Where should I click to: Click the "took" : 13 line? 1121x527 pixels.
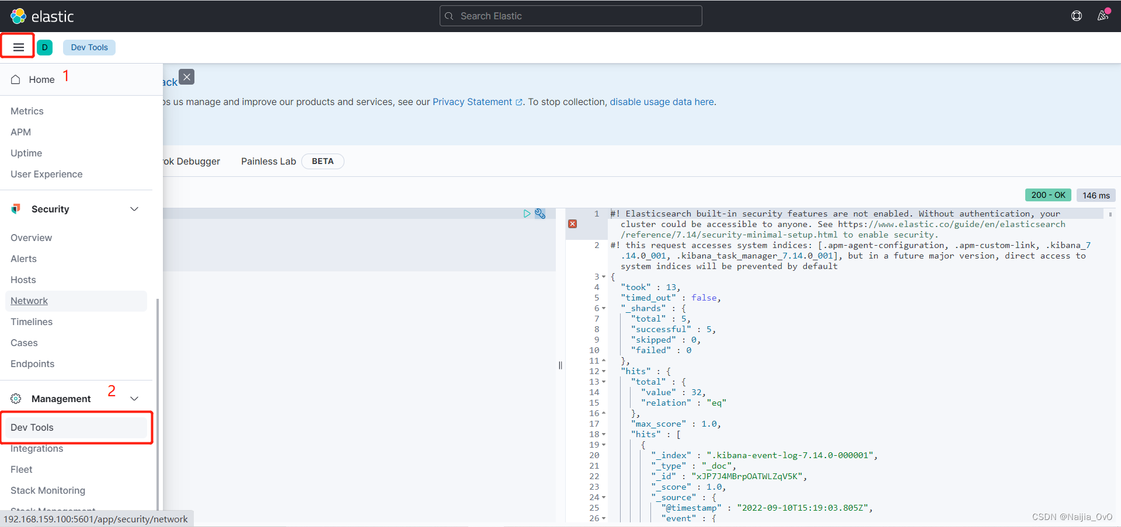click(650, 287)
